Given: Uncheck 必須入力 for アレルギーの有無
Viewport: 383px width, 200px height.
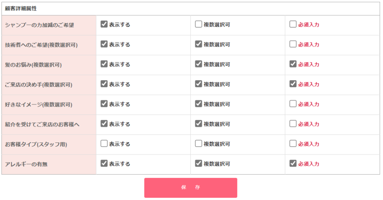Looking at the screenshot, I should (x=293, y=163).
